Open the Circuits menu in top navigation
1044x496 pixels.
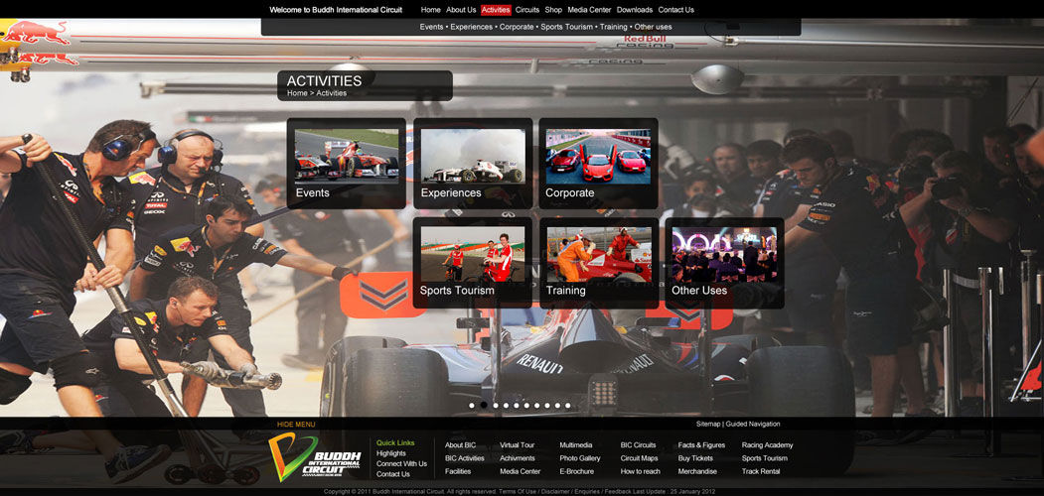tap(527, 10)
